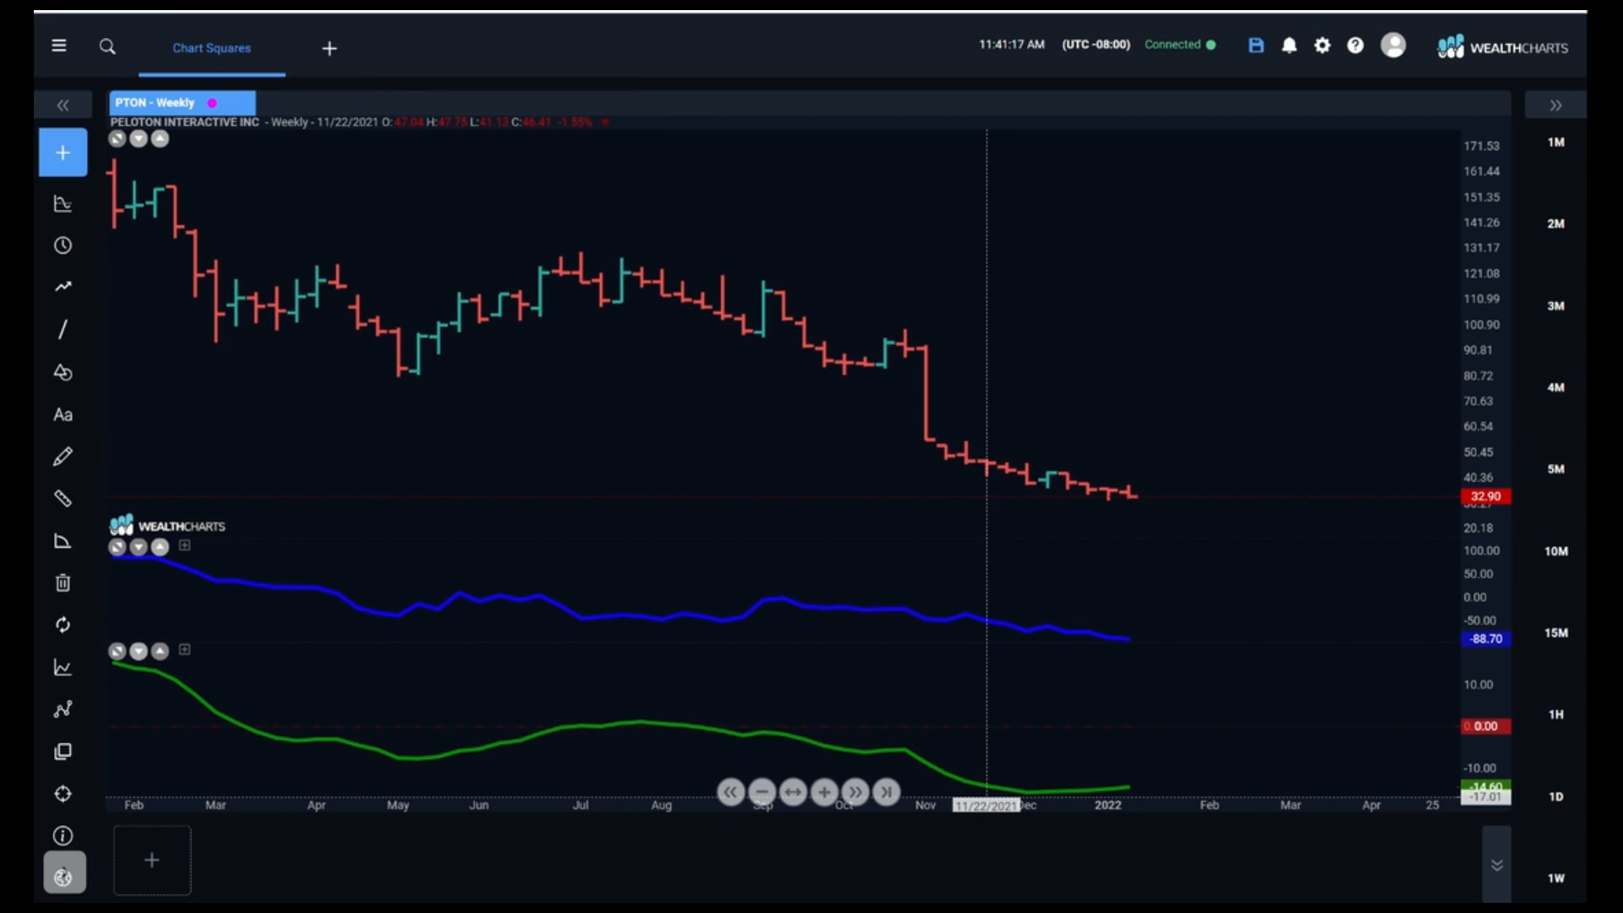Hide the green indicator pane eye toggle

tap(117, 651)
